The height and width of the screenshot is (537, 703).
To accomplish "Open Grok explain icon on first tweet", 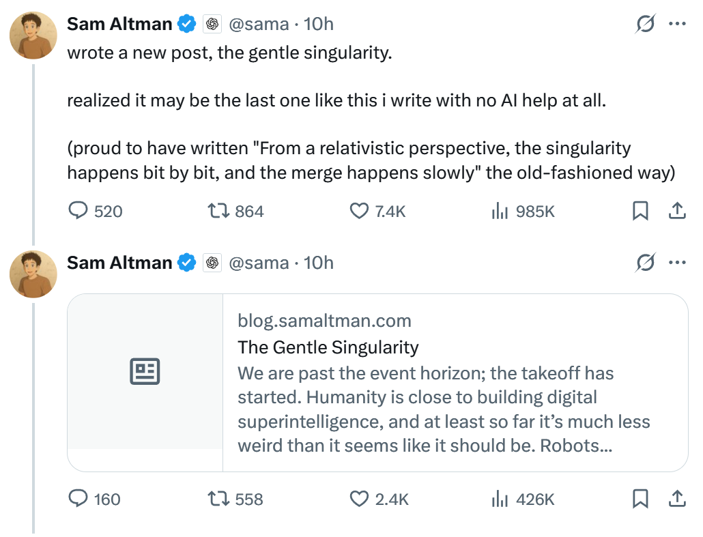I will coord(644,24).
